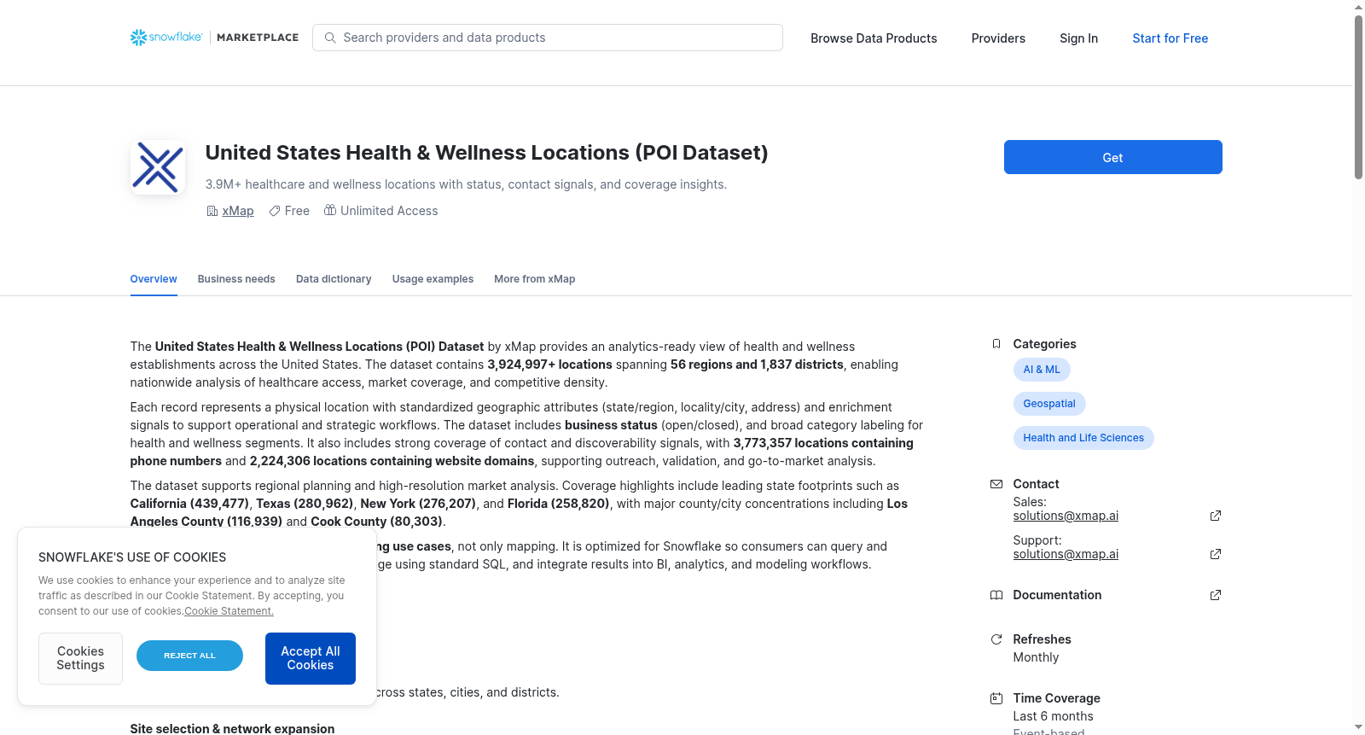Open the Documentation heading link
Image resolution: width=1365 pixels, height=735 pixels.
(x=1057, y=595)
